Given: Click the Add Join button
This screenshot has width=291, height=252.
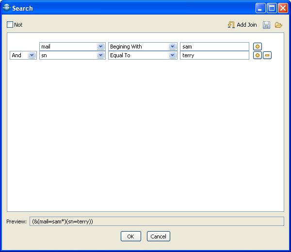Looking at the screenshot, I should click(x=242, y=25).
